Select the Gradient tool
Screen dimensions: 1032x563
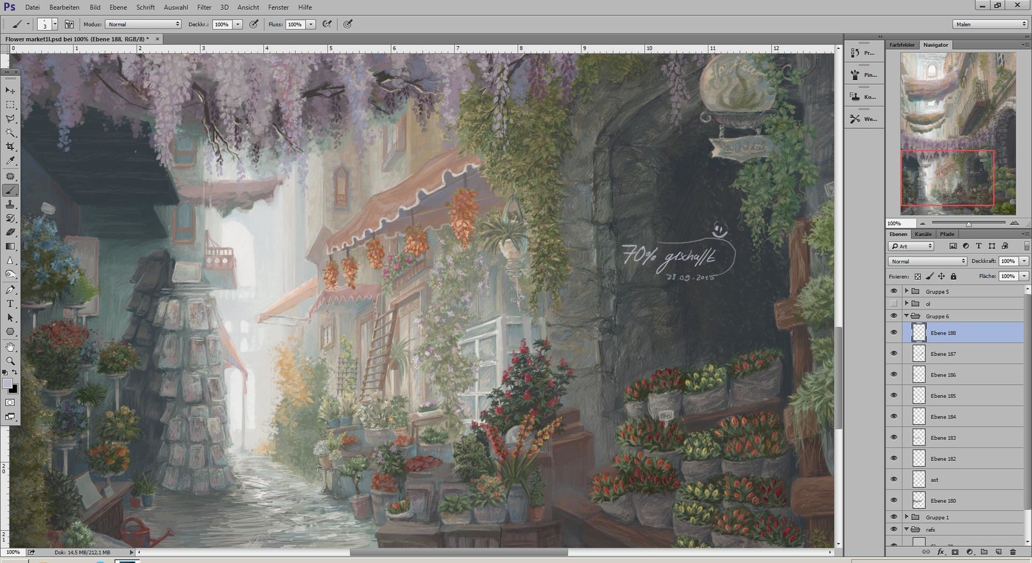[10, 246]
